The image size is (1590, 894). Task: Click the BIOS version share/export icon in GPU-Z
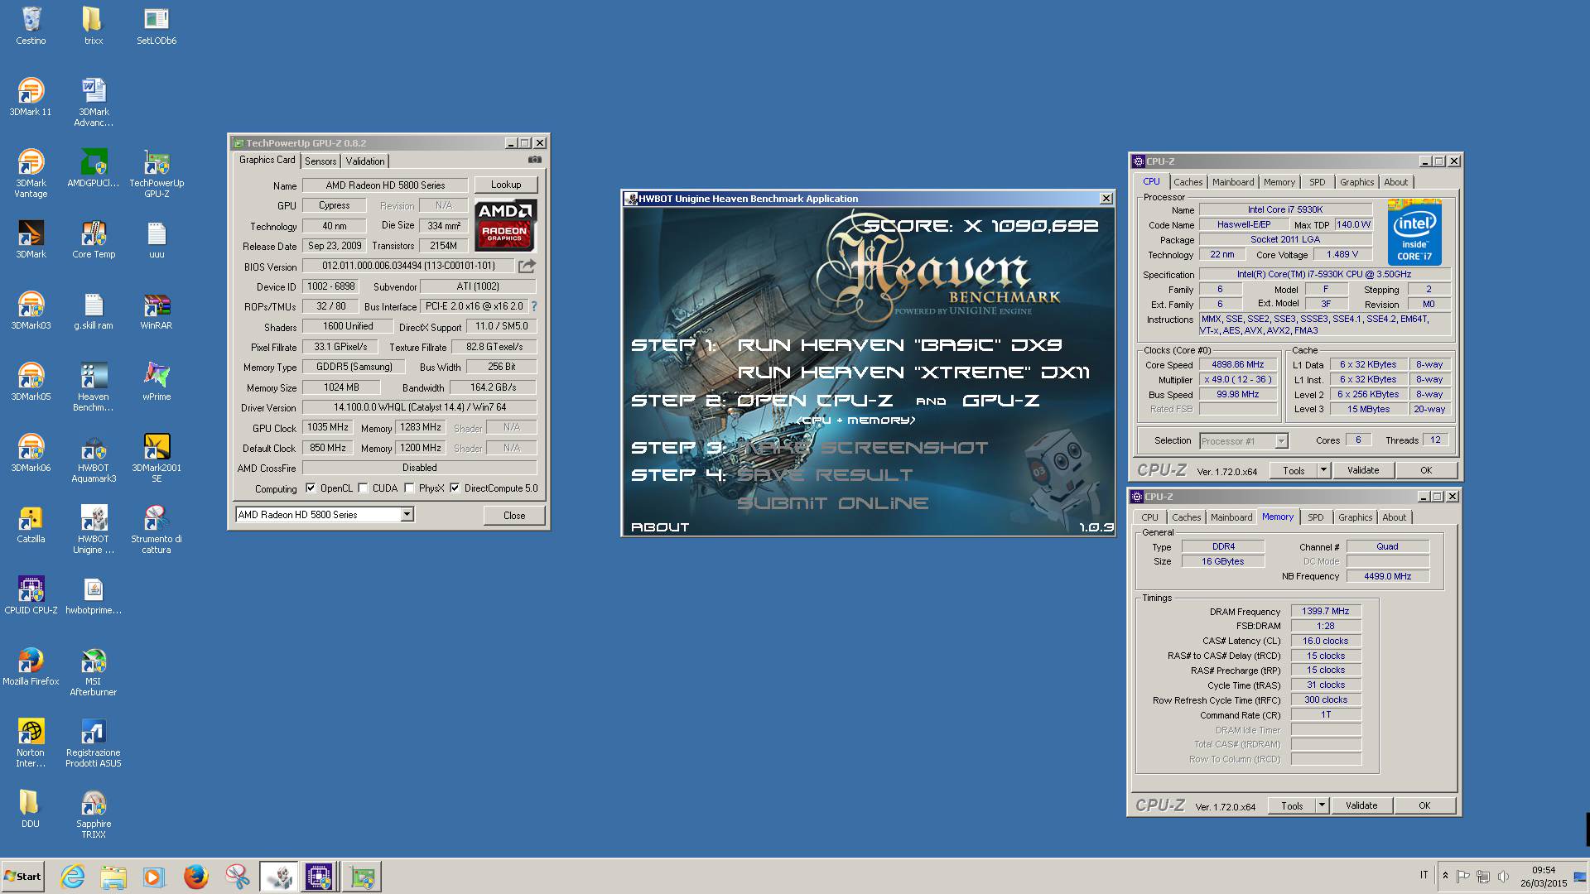click(x=527, y=266)
